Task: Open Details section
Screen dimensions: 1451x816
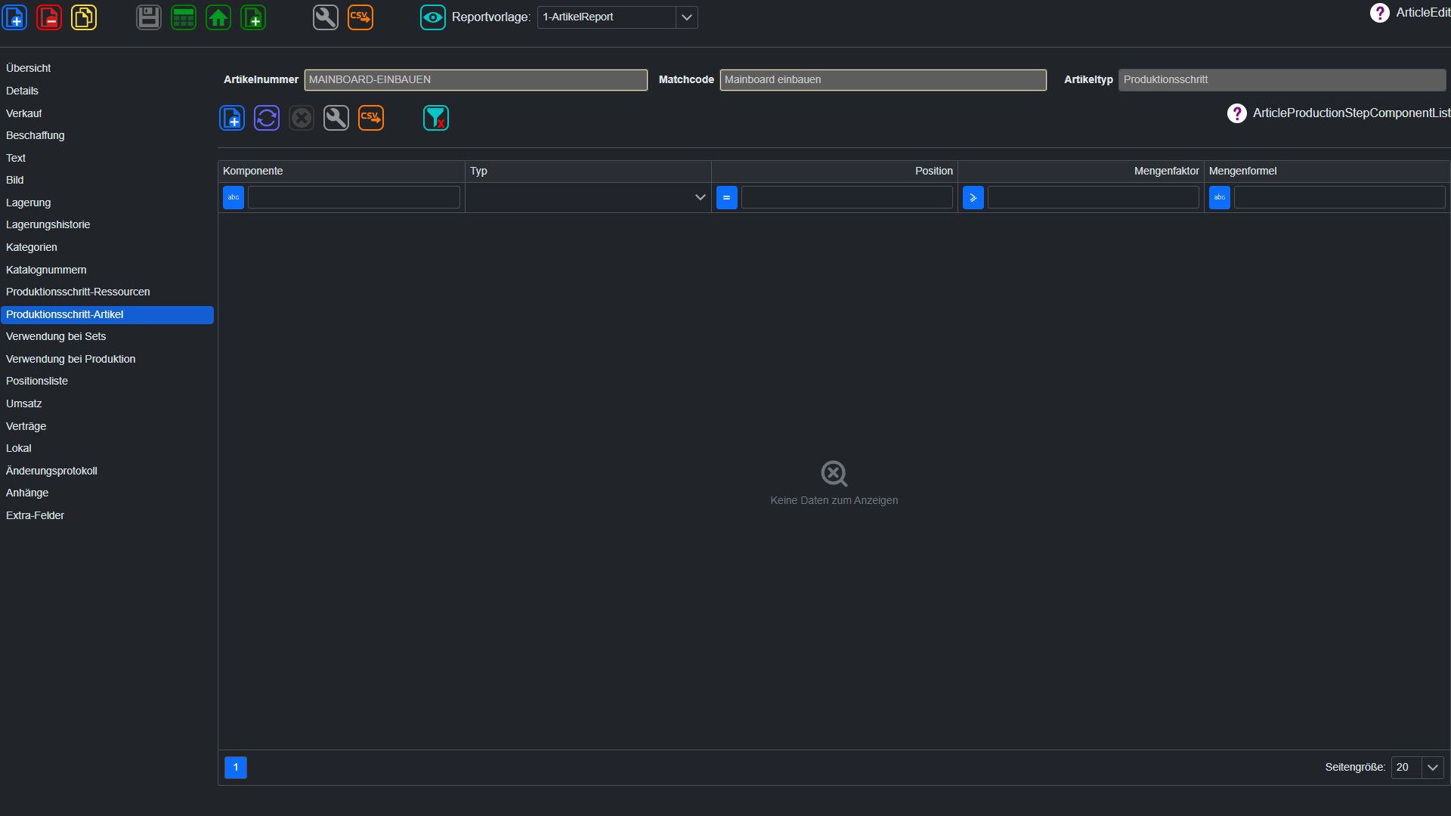Action: pyautogui.click(x=22, y=91)
